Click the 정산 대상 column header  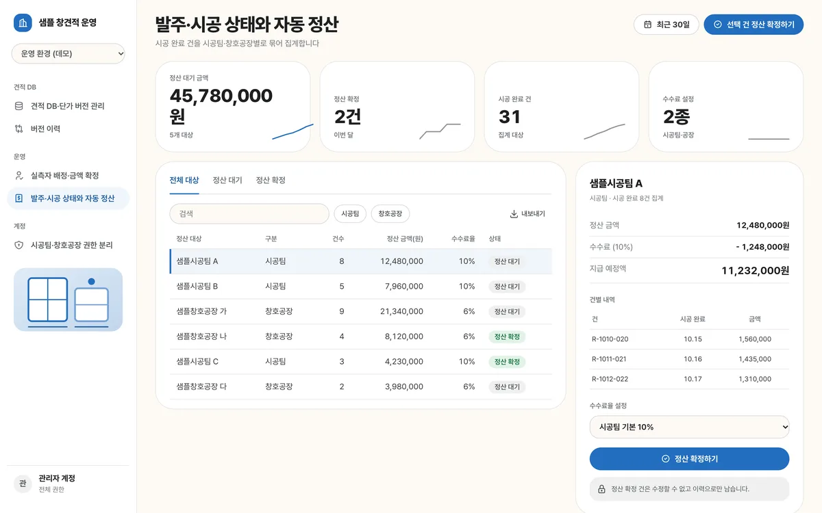[189, 239]
